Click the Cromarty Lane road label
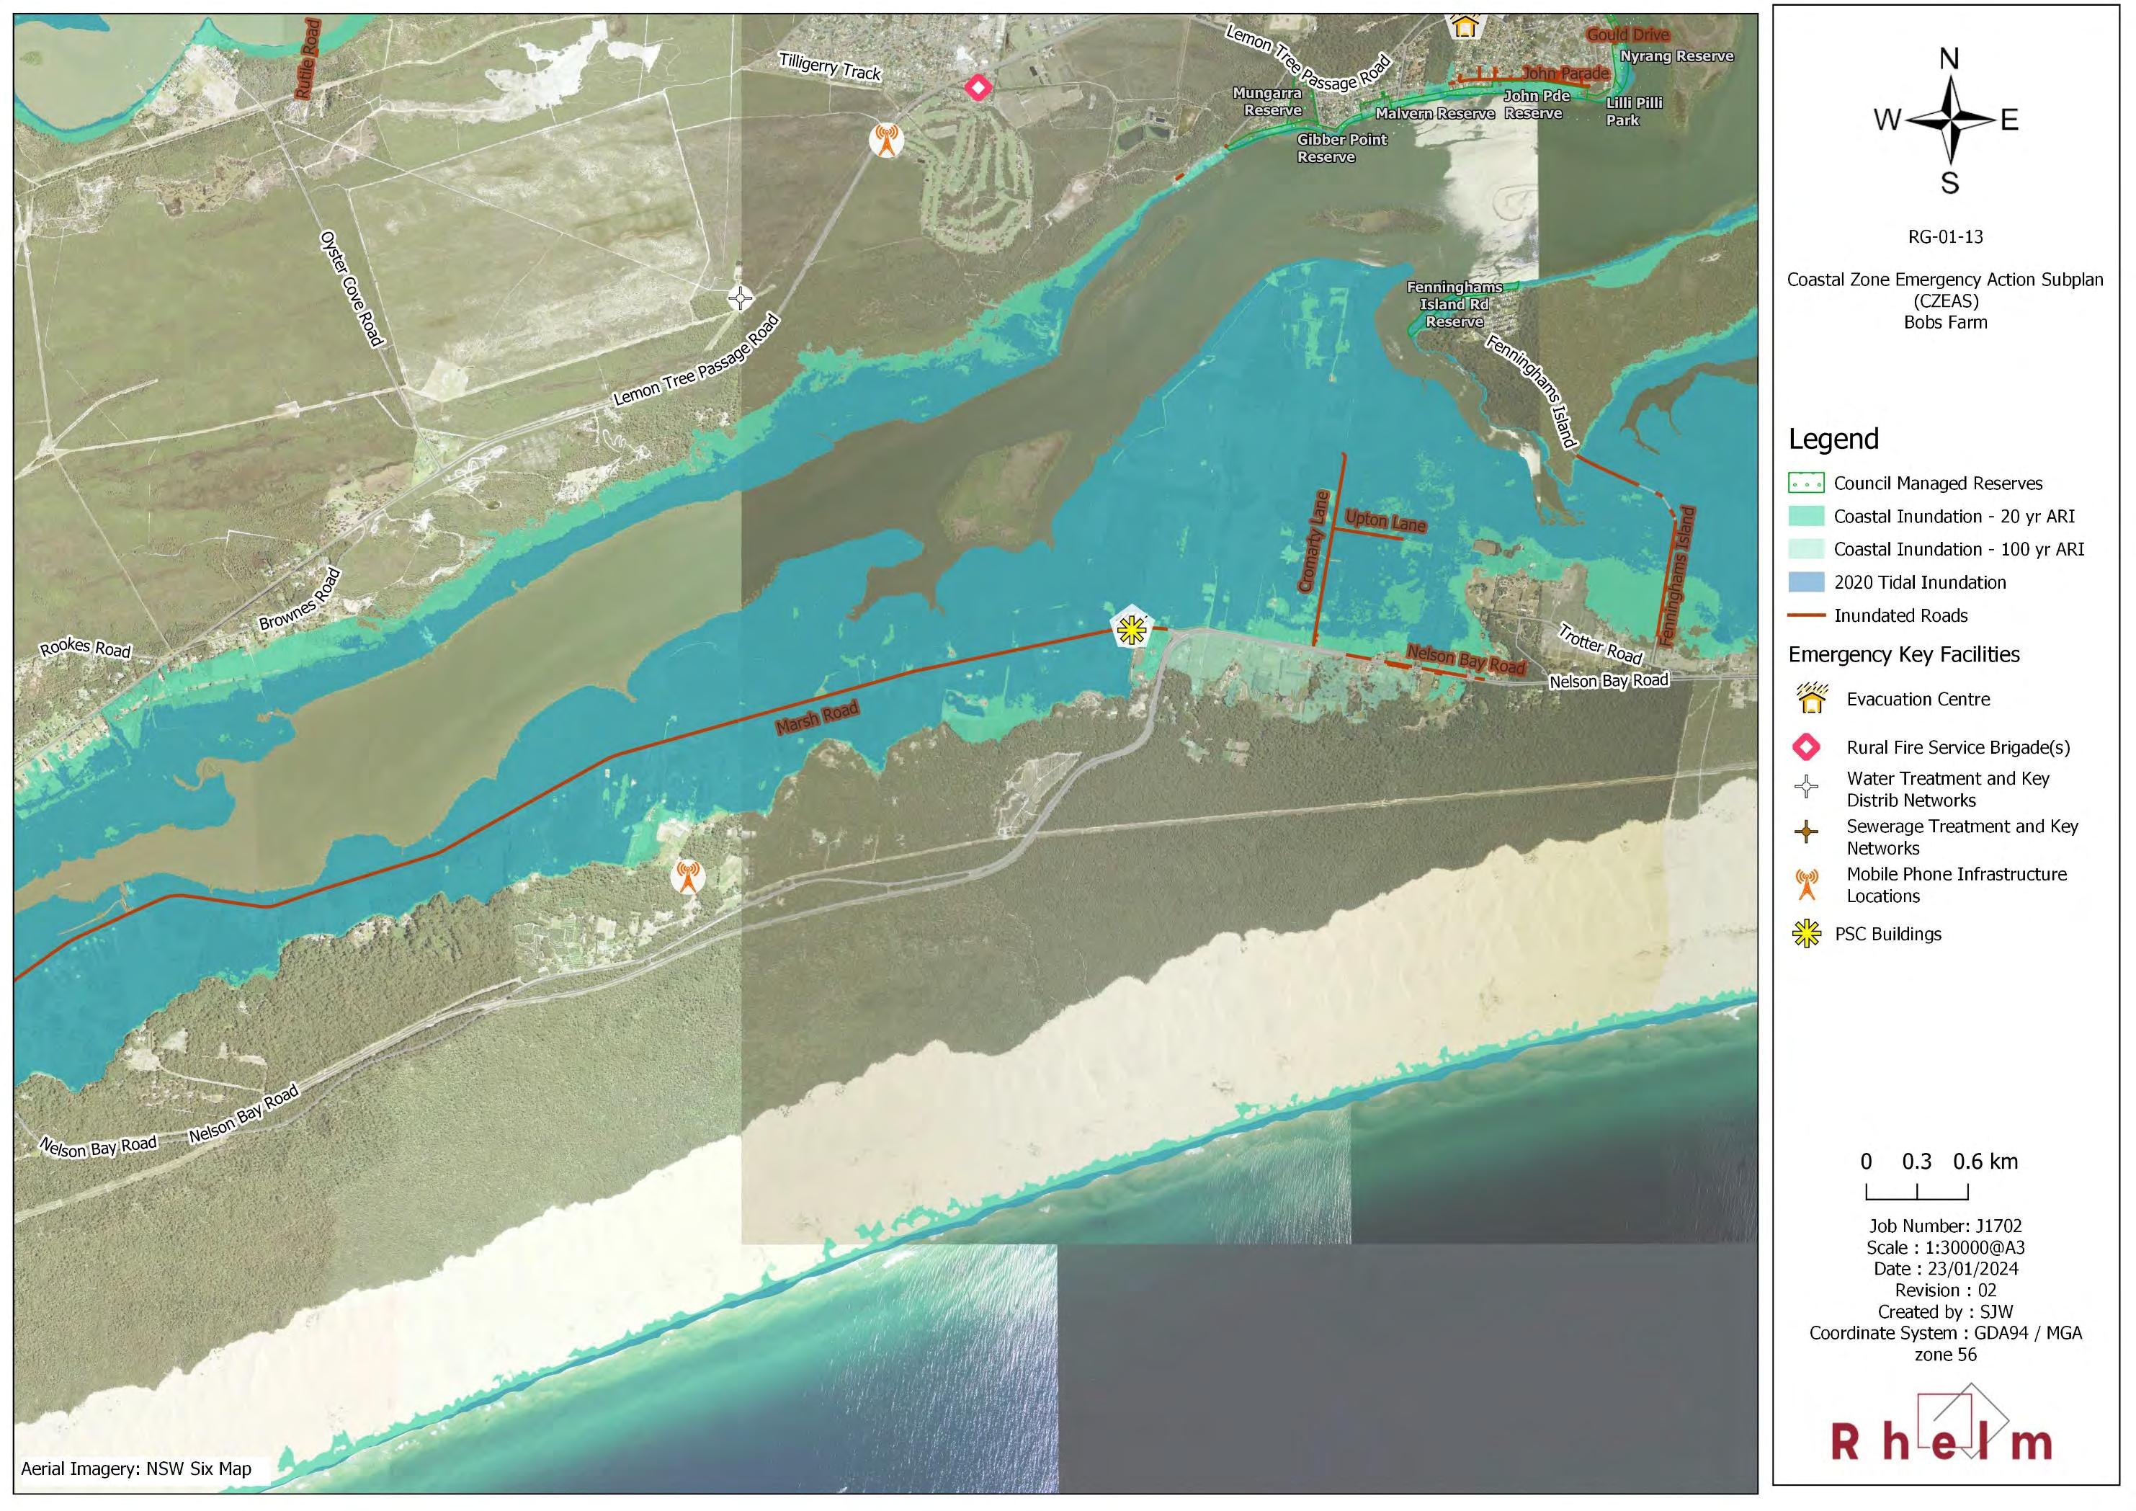 [1315, 542]
